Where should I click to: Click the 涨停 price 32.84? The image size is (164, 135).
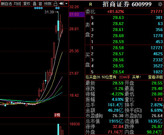point(118,127)
